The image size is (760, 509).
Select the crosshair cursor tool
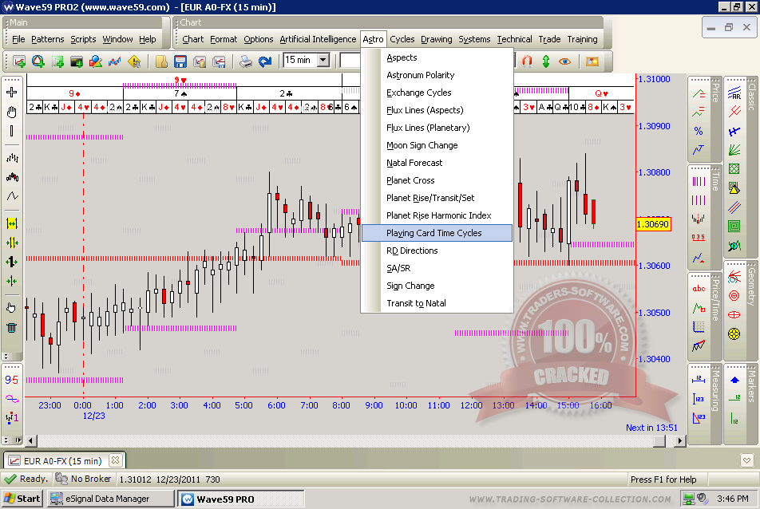pyautogui.click(x=11, y=93)
